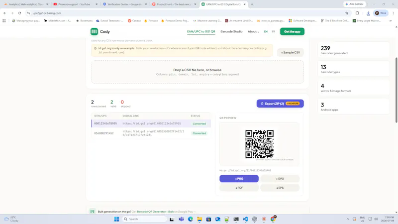Open the browser Downloads panel
This screenshot has width=398, height=224.
(x=368, y=13)
